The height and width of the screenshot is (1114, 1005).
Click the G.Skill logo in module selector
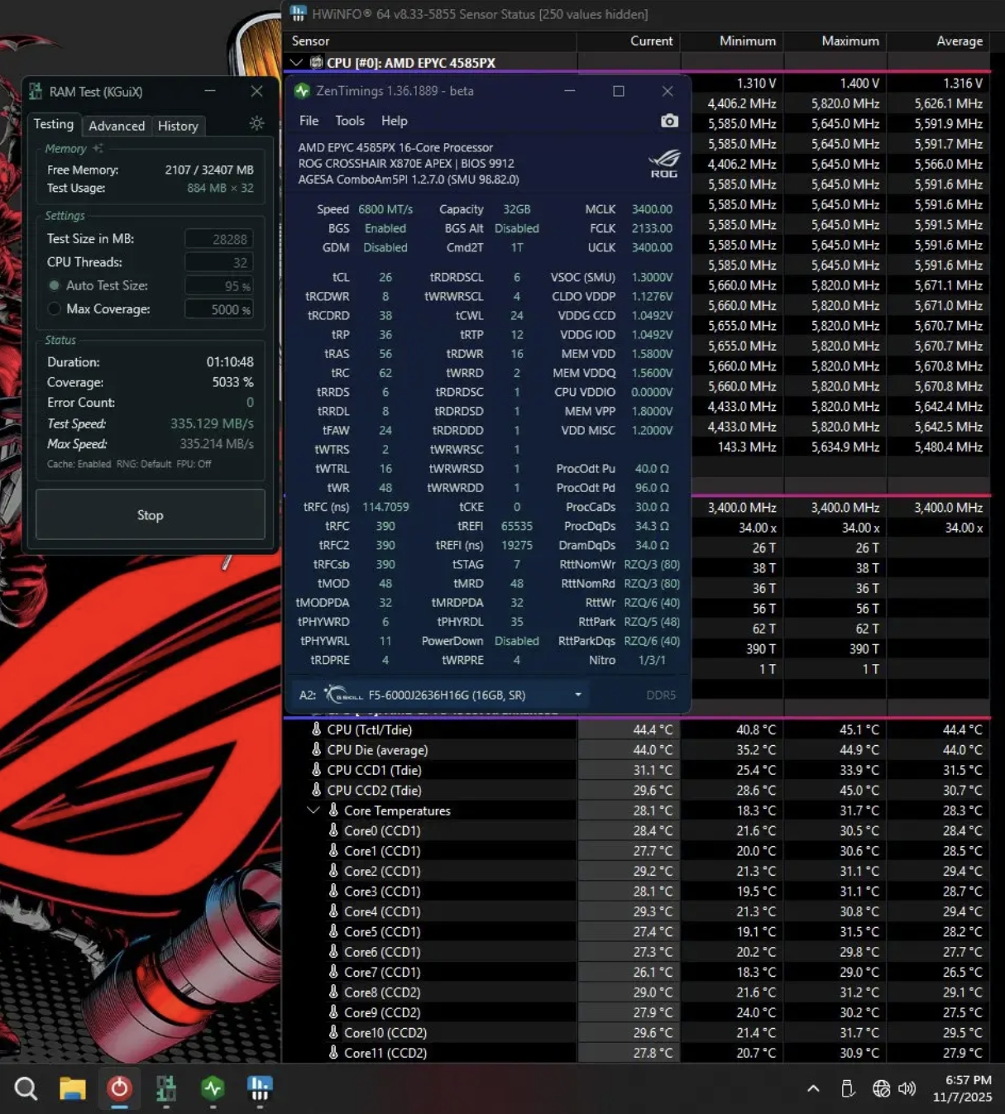tap(343, 695)
